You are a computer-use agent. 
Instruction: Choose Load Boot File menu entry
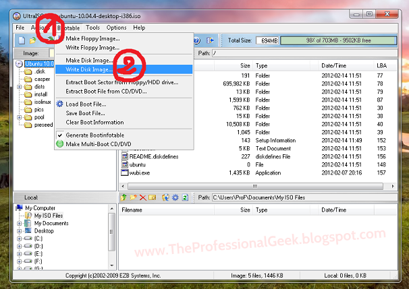point(124,104)
